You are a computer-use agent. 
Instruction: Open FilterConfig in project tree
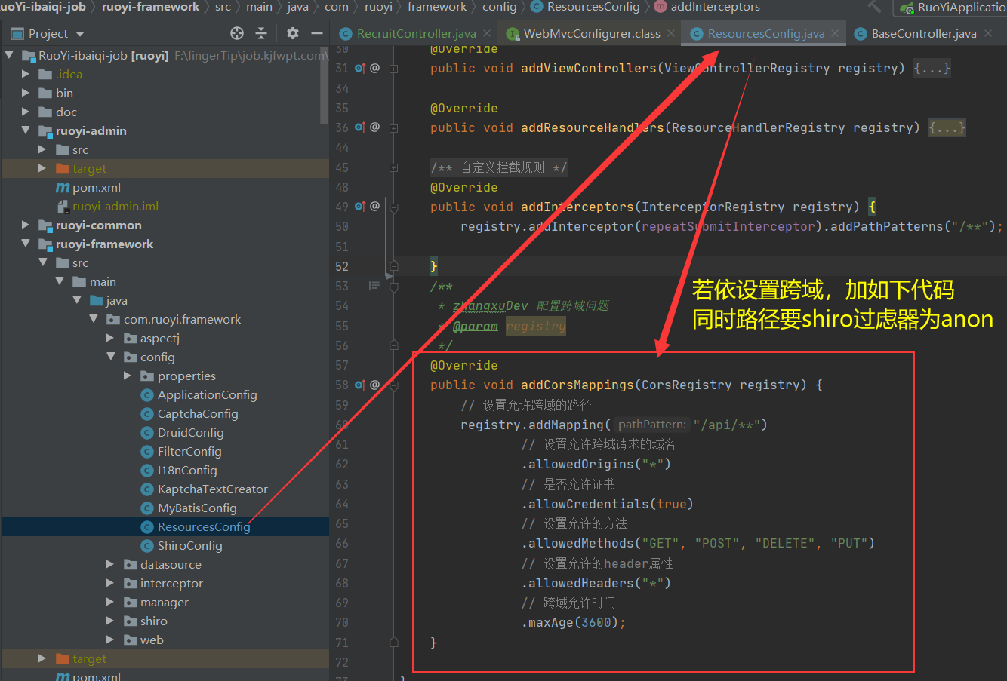point(189,452)
